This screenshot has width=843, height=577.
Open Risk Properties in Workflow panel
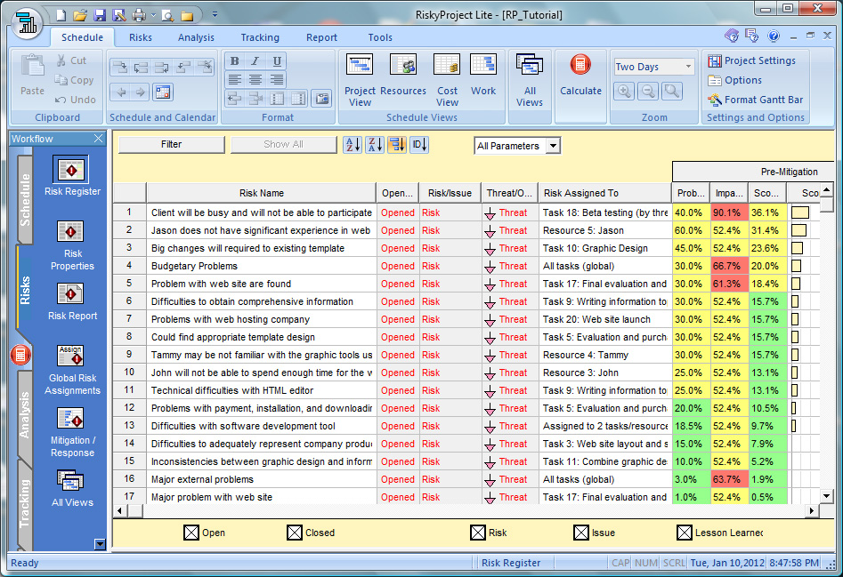(70, 232)
